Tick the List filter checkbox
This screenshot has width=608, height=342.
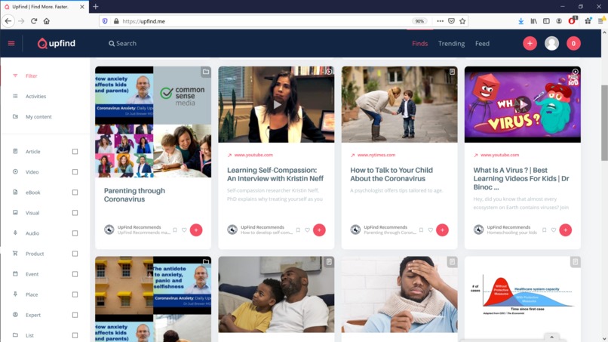click(x=75, y=335)
